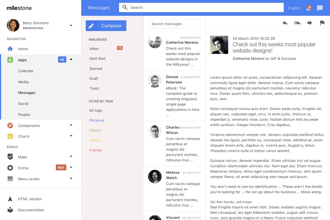Viewport: 330px width, 220px height.
Task: Open the Draft mailbox
Action: click(94, 78)
